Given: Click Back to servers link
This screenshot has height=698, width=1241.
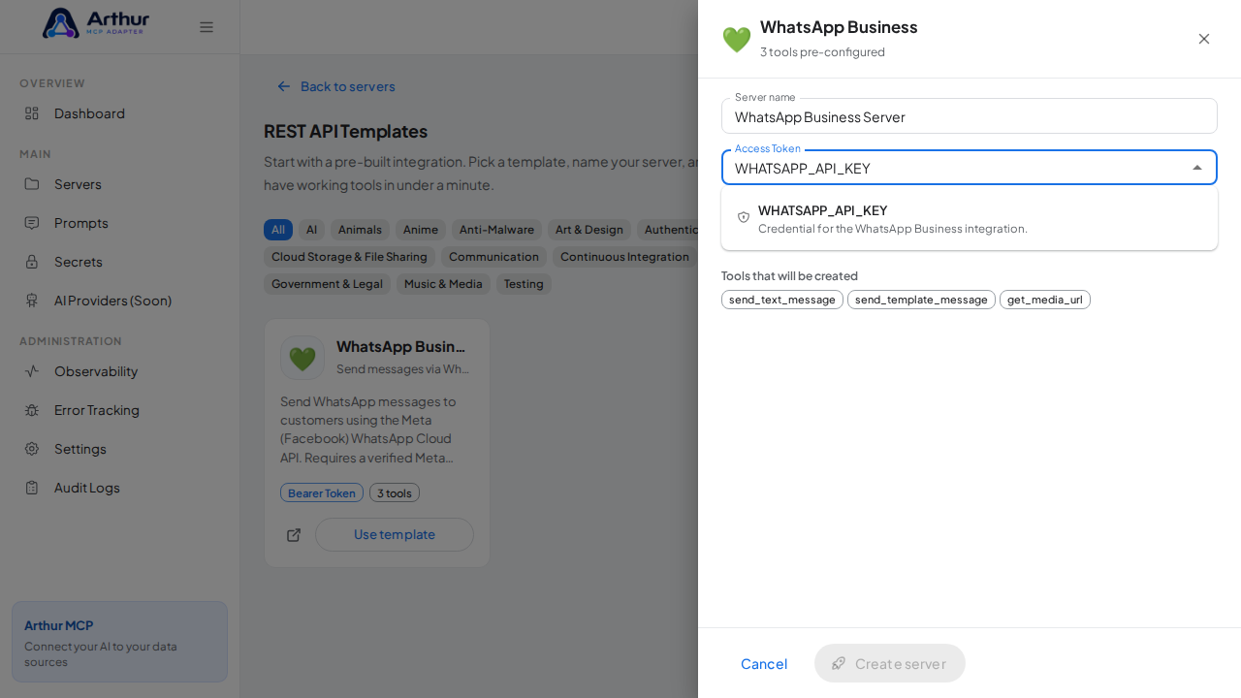Looking at the screenshot, I should point(336,86).
